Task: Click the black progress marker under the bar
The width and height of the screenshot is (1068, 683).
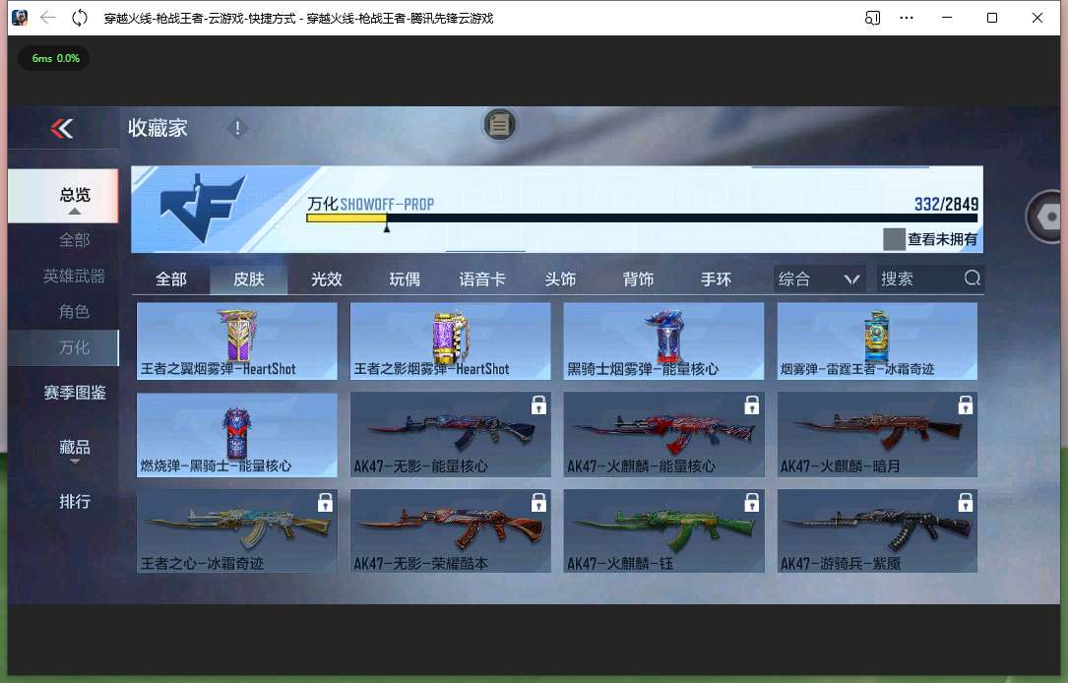Action: tap(386, 228)
